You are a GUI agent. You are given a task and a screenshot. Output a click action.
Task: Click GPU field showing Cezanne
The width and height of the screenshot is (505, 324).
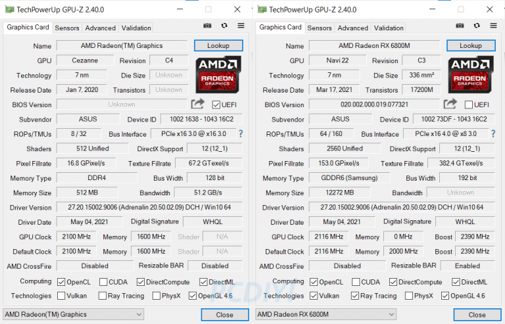coord(85,60)
